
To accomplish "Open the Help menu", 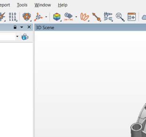I will tap(62, 5).
